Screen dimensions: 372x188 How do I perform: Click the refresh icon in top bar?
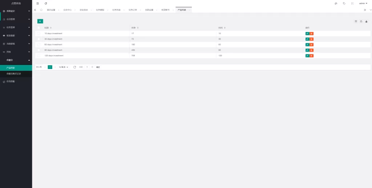pos(46,3)
